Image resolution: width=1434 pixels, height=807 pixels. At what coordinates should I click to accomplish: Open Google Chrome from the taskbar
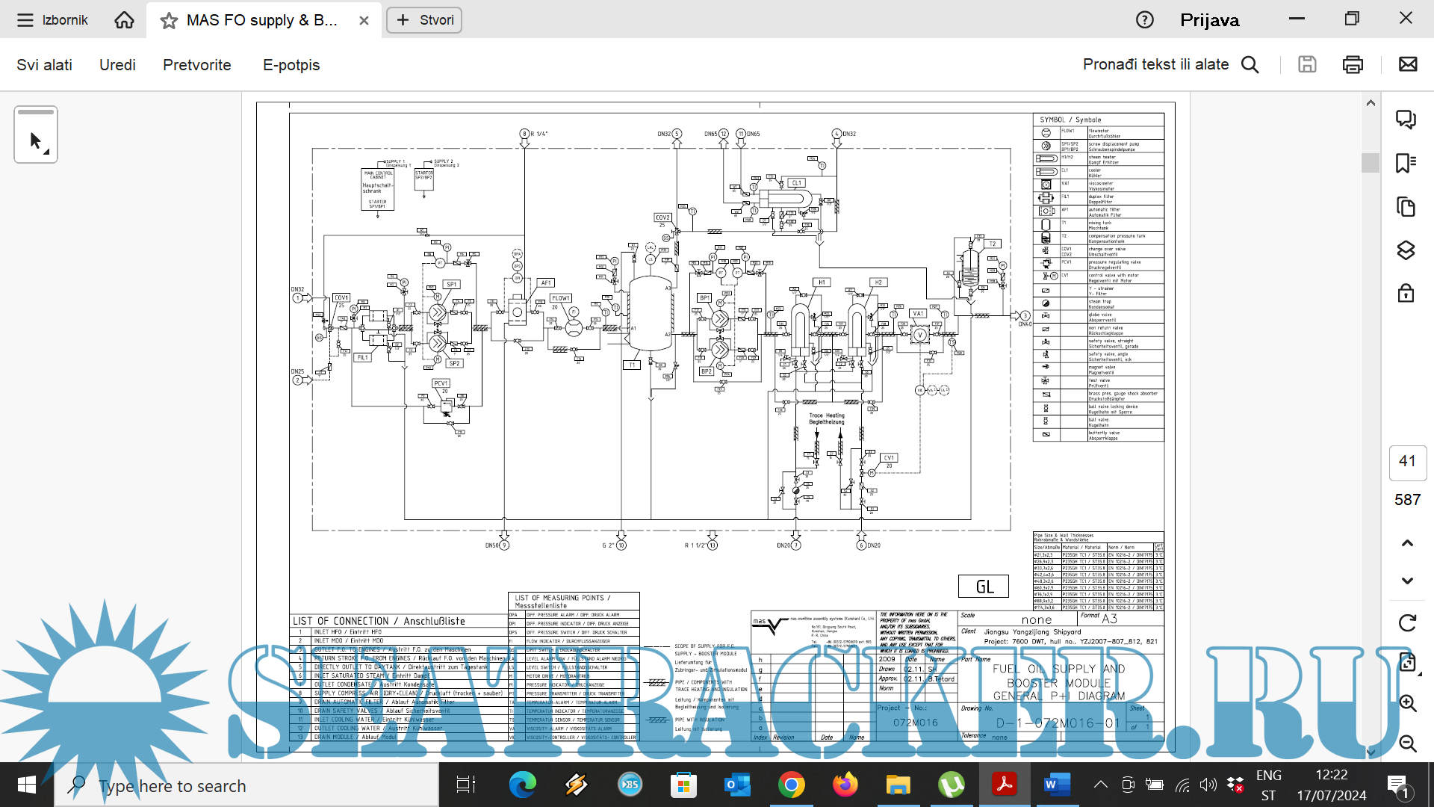point(791,785)
